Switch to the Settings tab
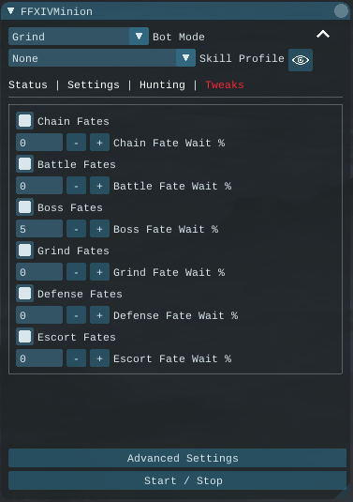353x502 pixels. click(94, 84)
